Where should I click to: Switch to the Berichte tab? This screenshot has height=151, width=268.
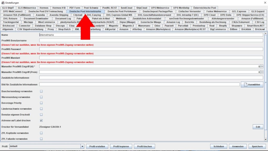coord(189,22)
